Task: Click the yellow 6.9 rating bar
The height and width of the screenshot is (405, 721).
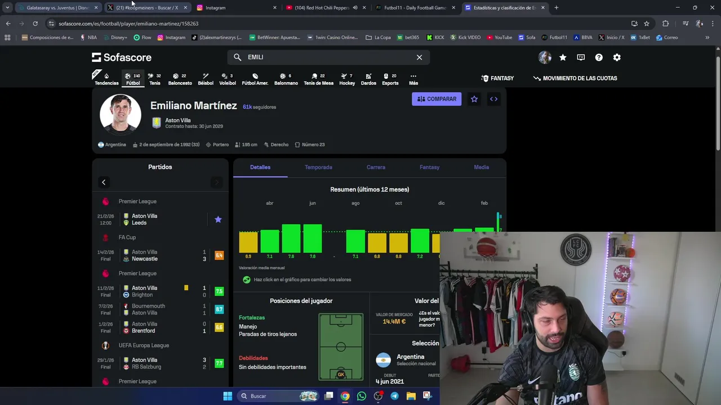Action: 248,242
